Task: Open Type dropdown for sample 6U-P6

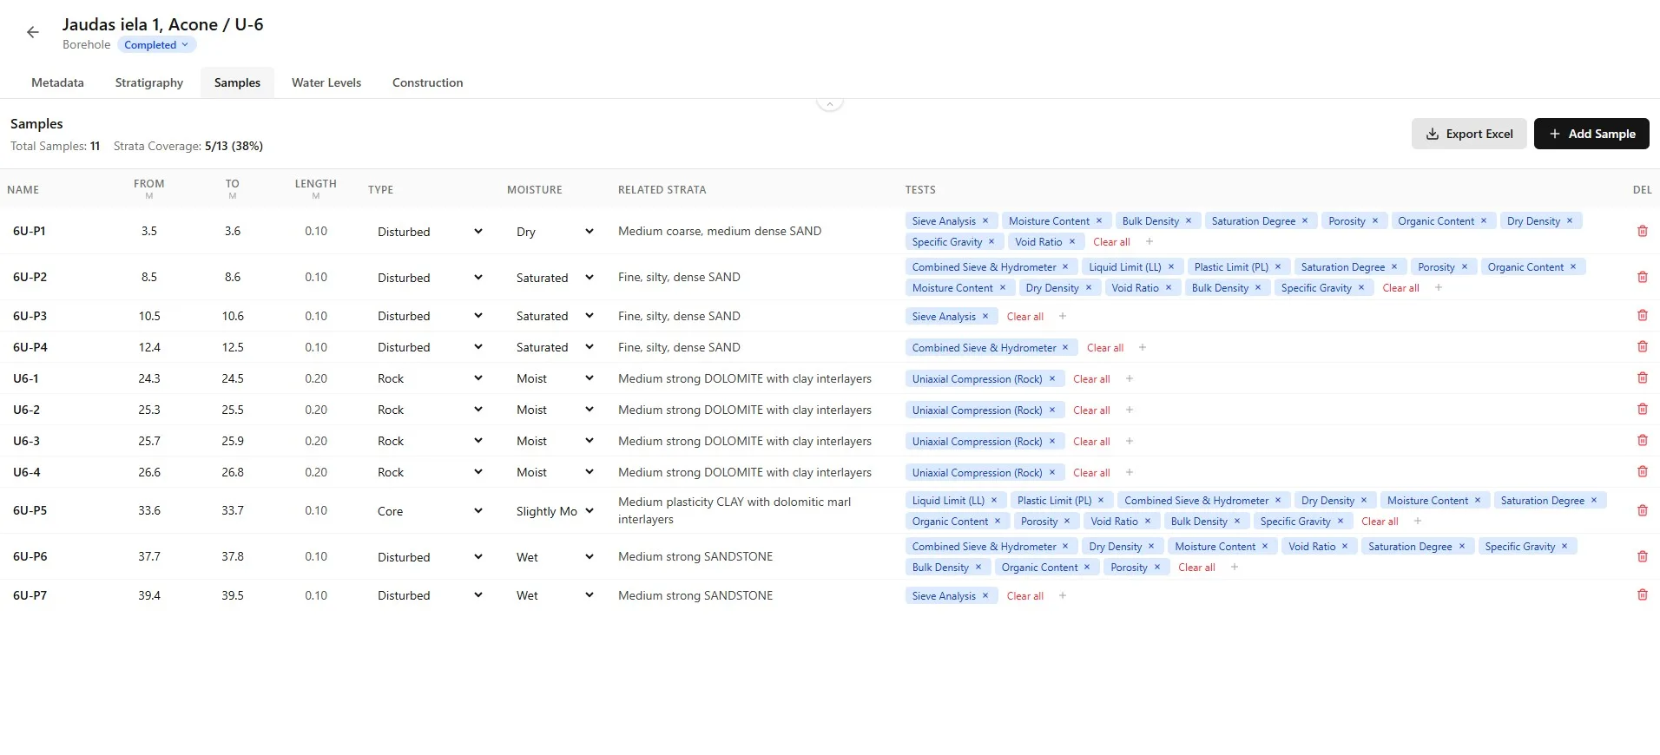Action: tap(429, 557)
